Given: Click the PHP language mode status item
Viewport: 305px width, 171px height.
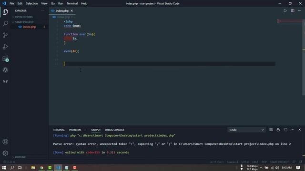Looking at the screenshot, I should pyautogui.click(x=264, y=162).
